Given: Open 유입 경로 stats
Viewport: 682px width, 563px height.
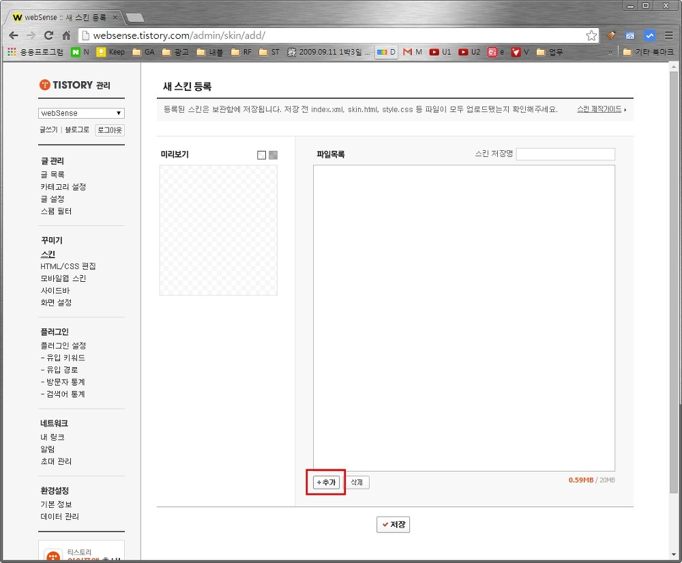Looking at the screenshot, I should 59,370.
